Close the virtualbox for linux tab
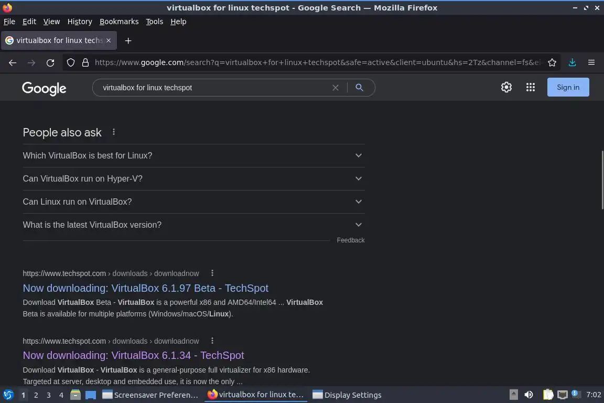The image size is (604, 403). 109,40
